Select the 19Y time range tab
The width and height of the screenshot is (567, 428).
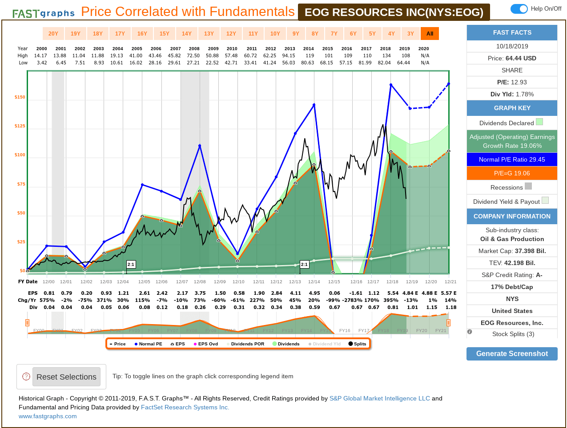[x=76, y=34]
